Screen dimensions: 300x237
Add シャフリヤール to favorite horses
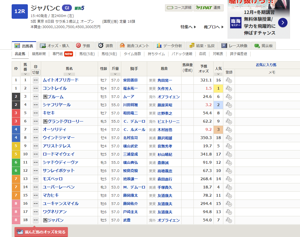point(229,105)
